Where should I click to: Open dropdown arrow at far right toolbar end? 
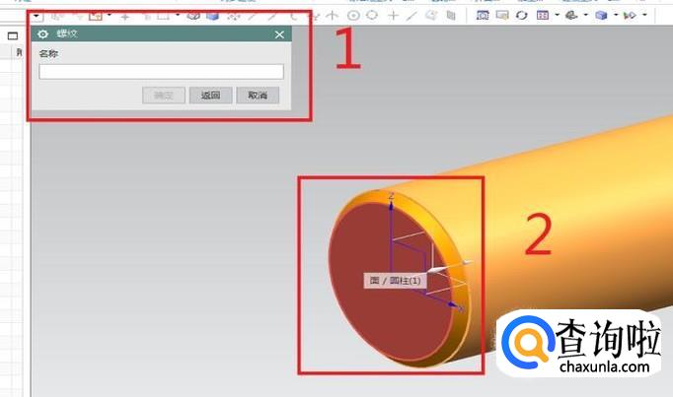(x=644, y=15)
